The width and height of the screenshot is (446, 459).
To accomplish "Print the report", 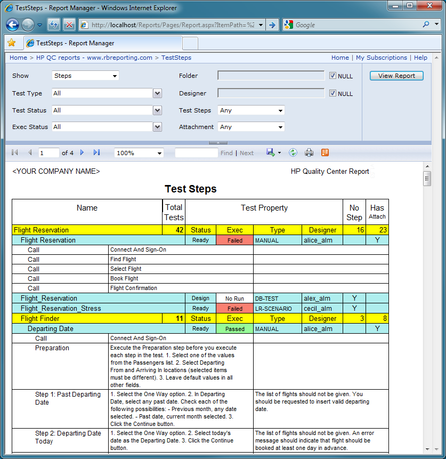I will tap(309, 152).
